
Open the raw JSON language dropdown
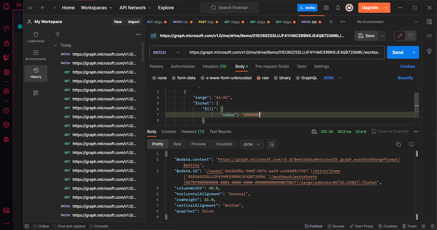pyautogui.click(x=332, y=78)
